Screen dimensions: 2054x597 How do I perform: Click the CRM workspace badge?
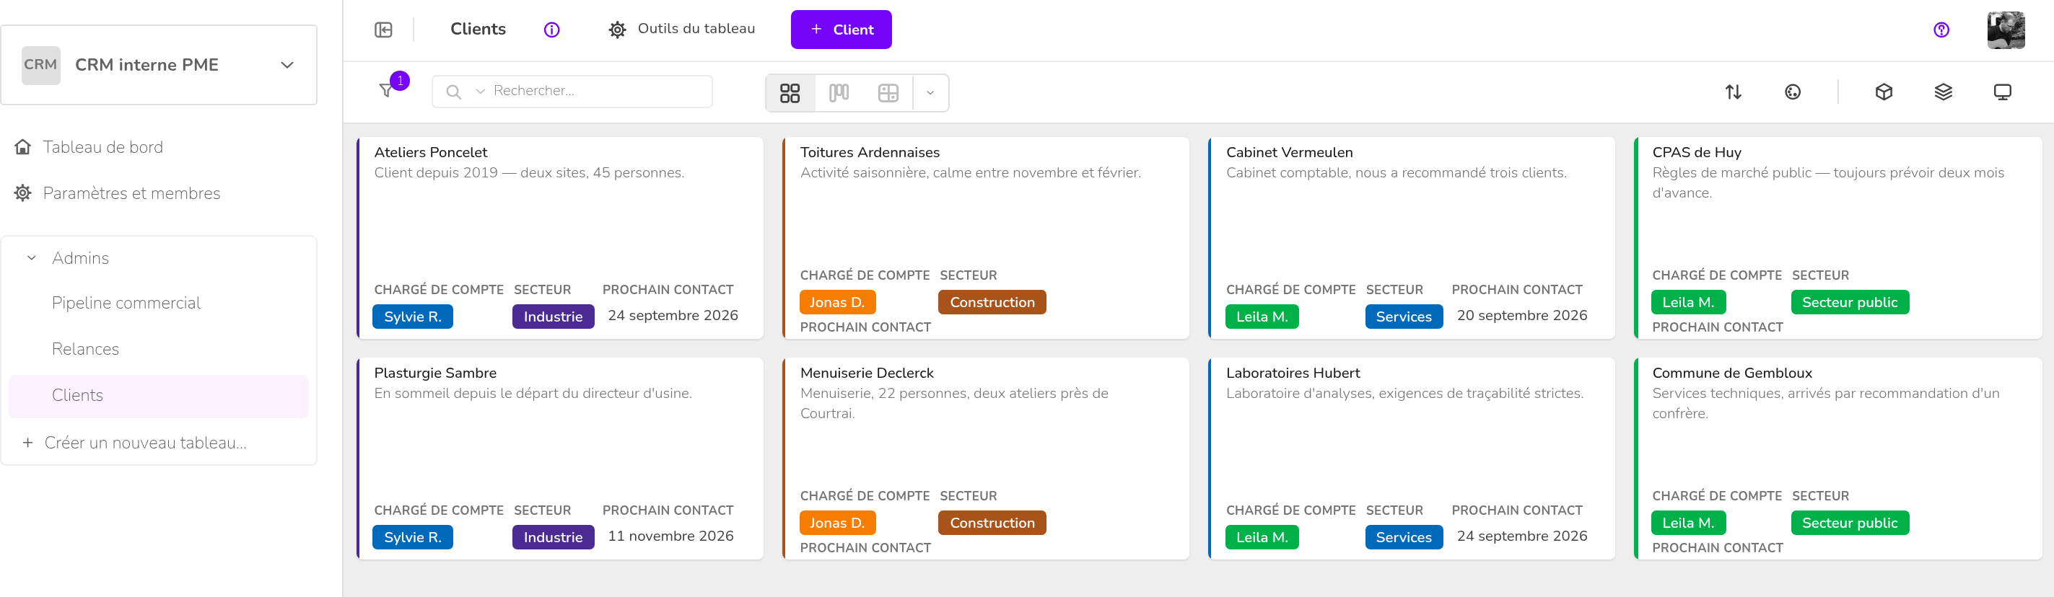click(40, 65)
